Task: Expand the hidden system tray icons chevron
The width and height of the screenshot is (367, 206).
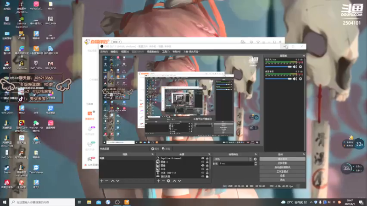Action: click(311, 202)
